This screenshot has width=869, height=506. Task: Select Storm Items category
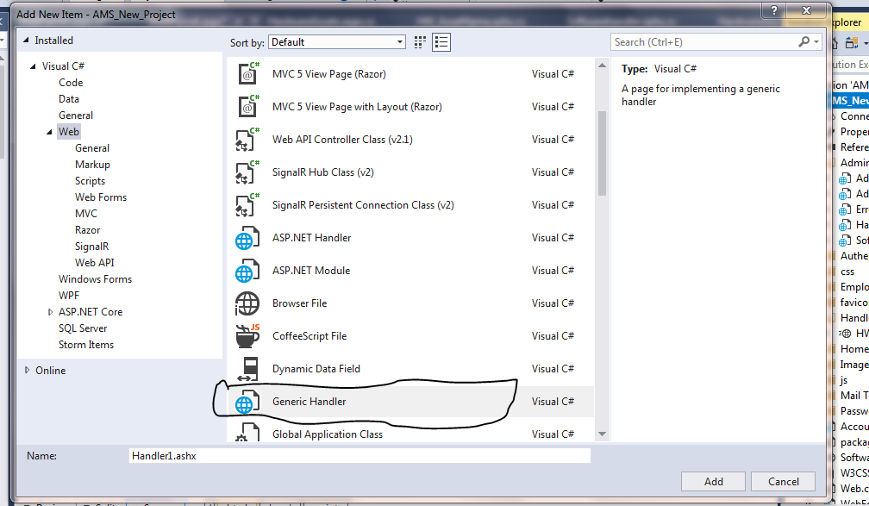point(86,345)
